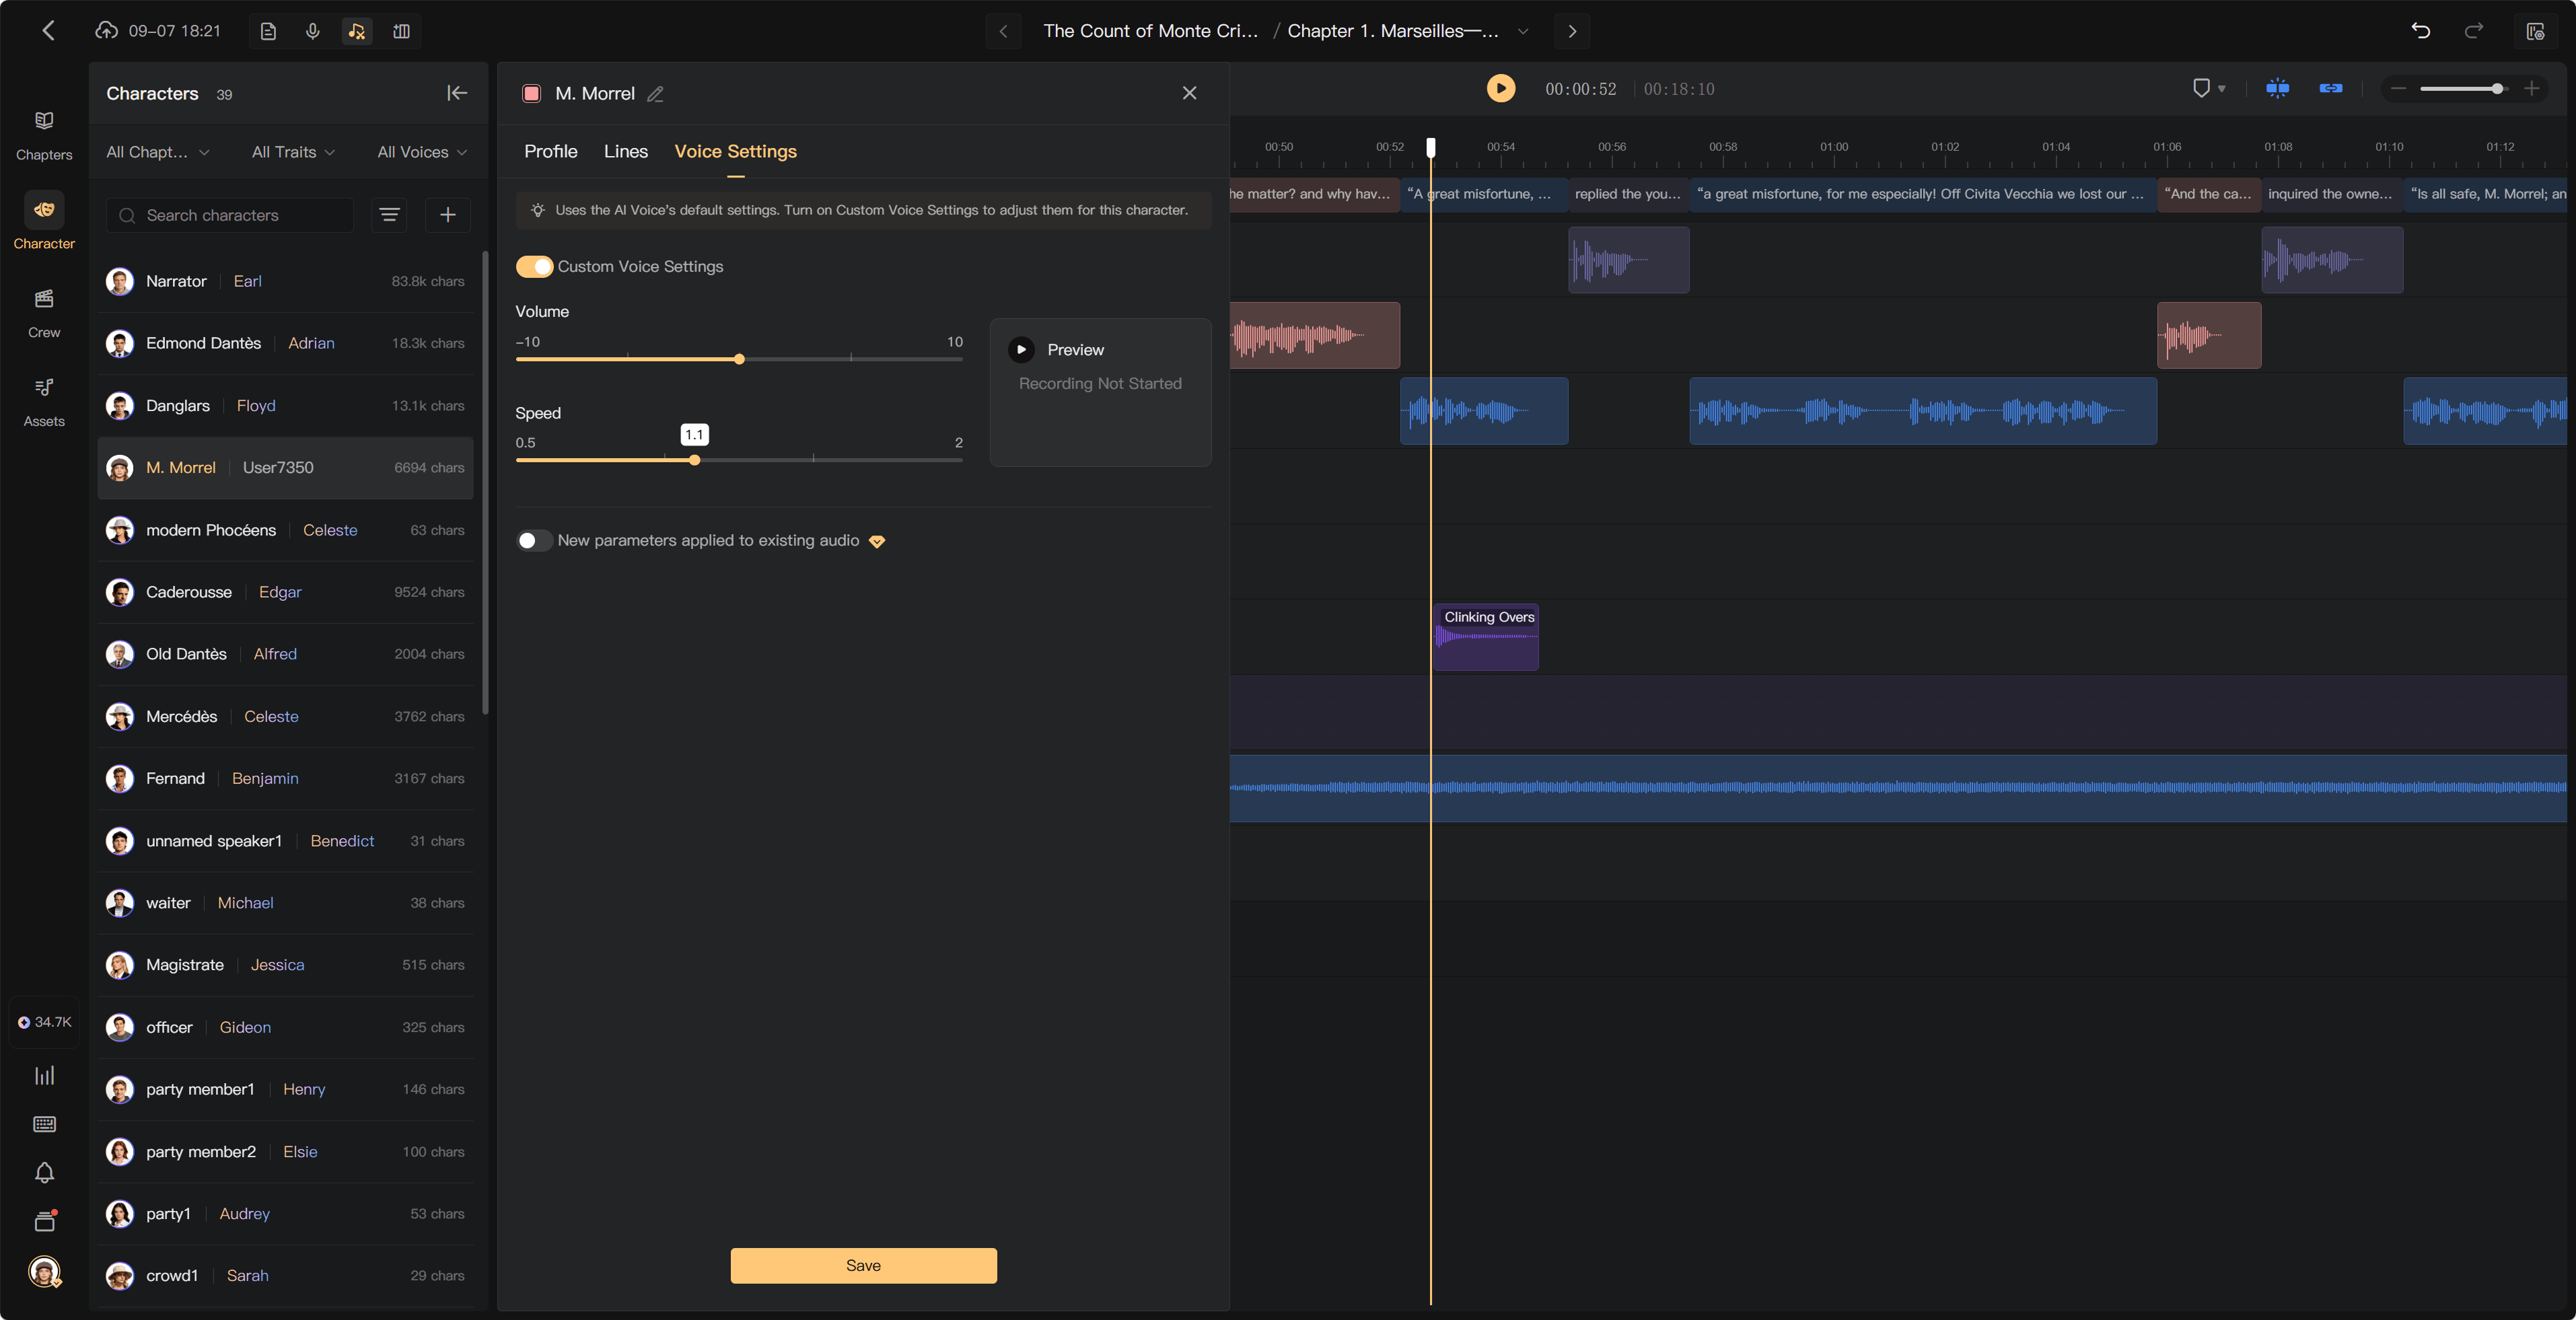2576x1320 pixels.
Task: Open the document view icon in toolbar
Action: 268,31
